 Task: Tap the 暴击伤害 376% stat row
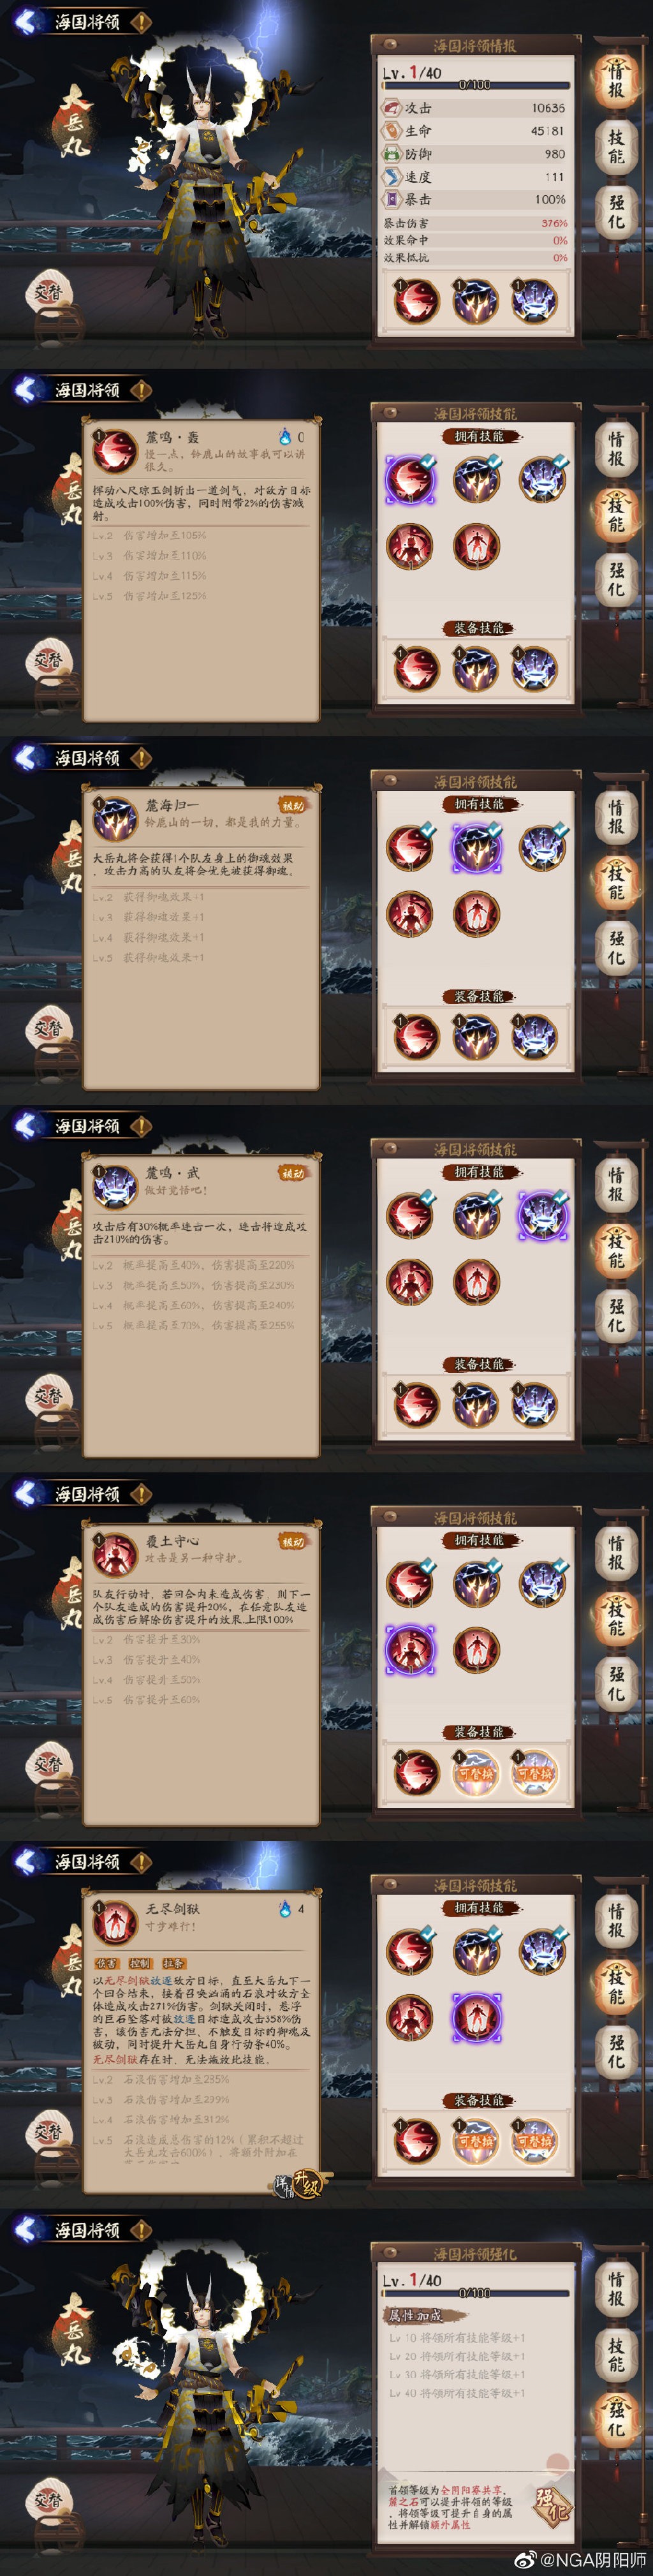click(x=475, y=223)
